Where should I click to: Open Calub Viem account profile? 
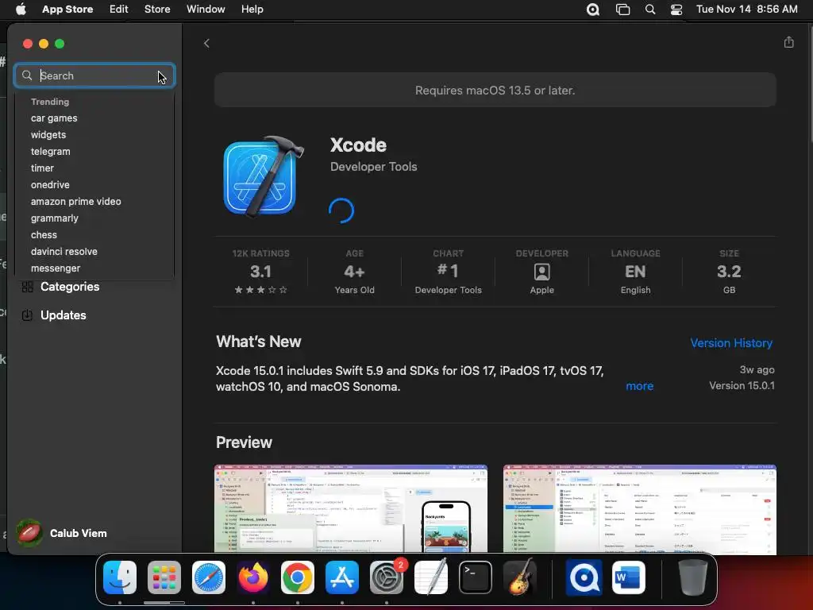coord(62,533)
